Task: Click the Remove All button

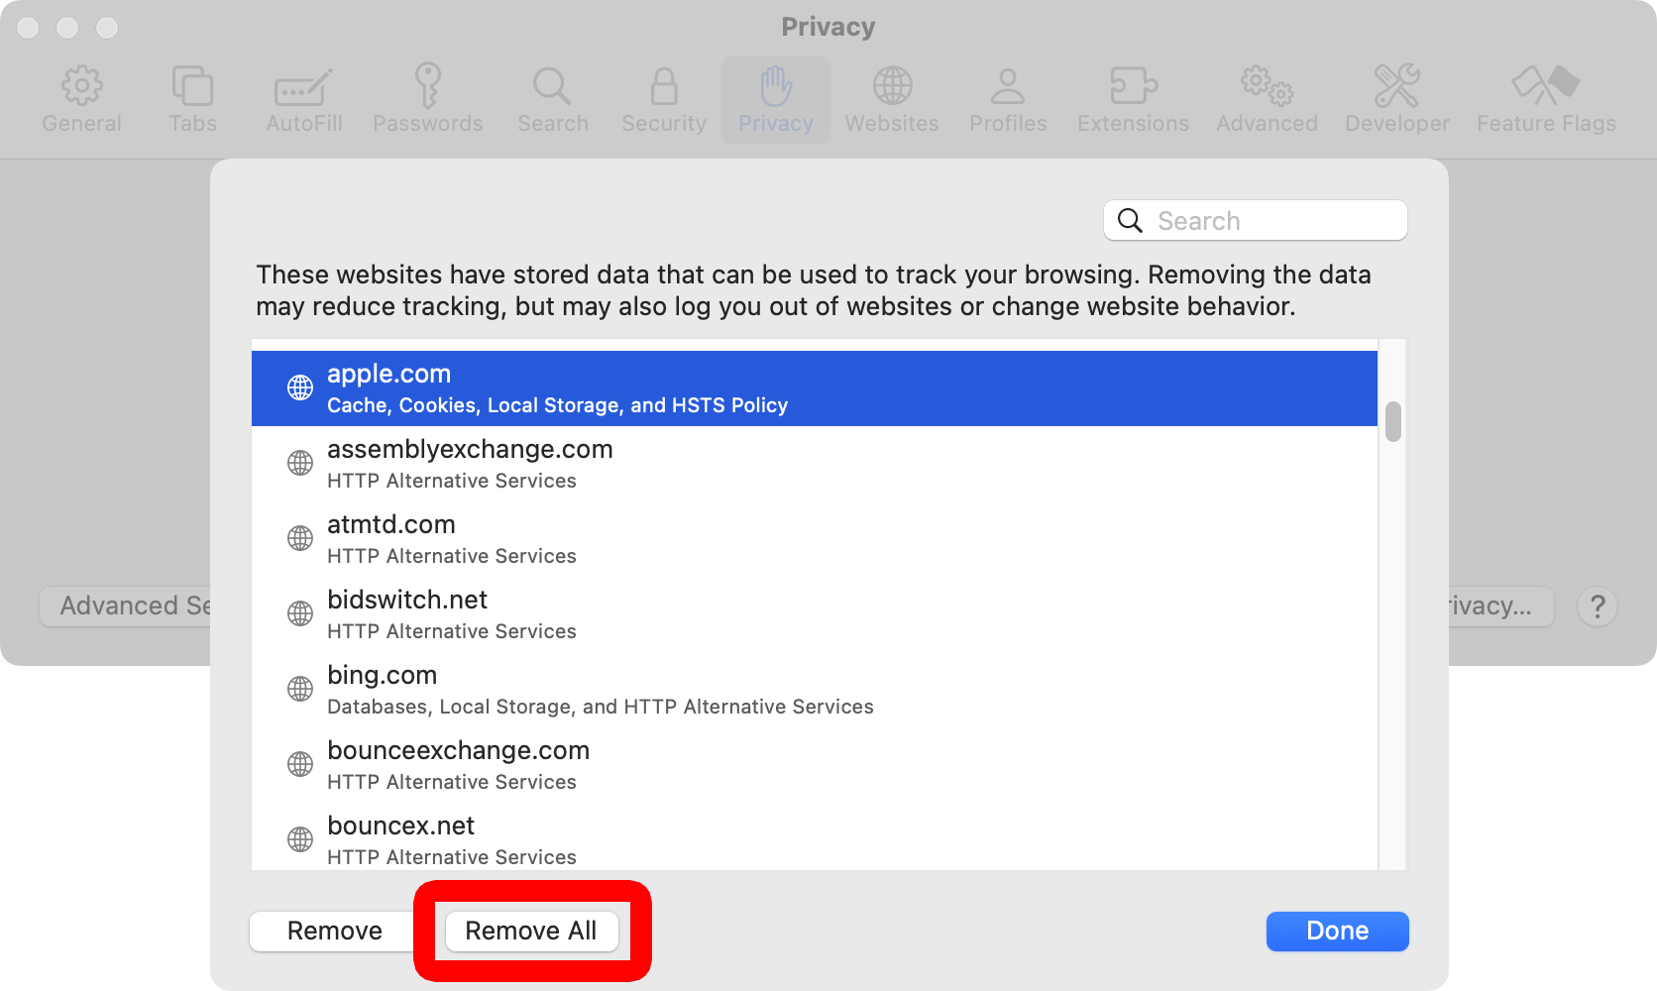Action: [x=531, y=931]
